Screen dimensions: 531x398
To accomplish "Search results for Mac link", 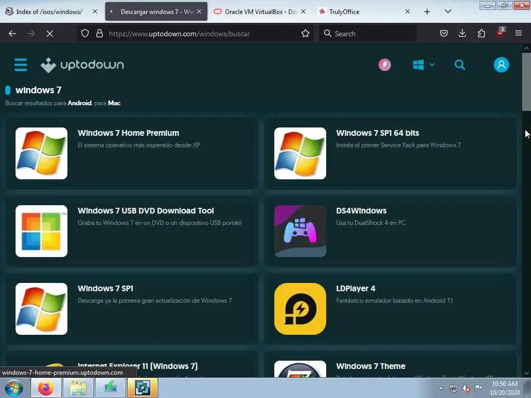I will (114, 103).
